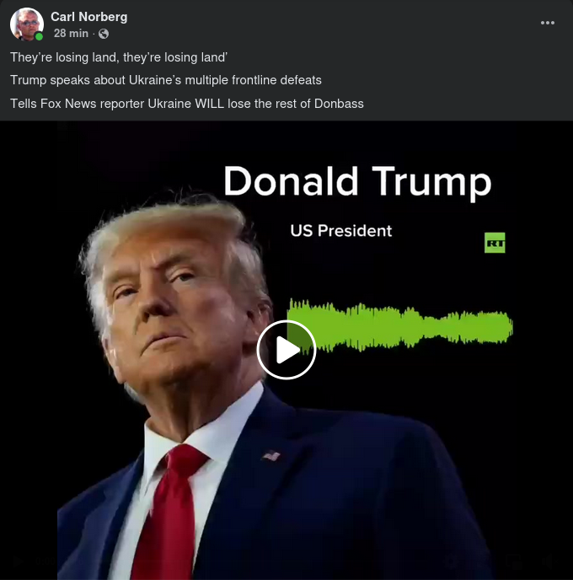Open Carl Norberg's profile picture
Image resolution: width=573 pixels, height=580 pixels.
click(x=27, y=24)
